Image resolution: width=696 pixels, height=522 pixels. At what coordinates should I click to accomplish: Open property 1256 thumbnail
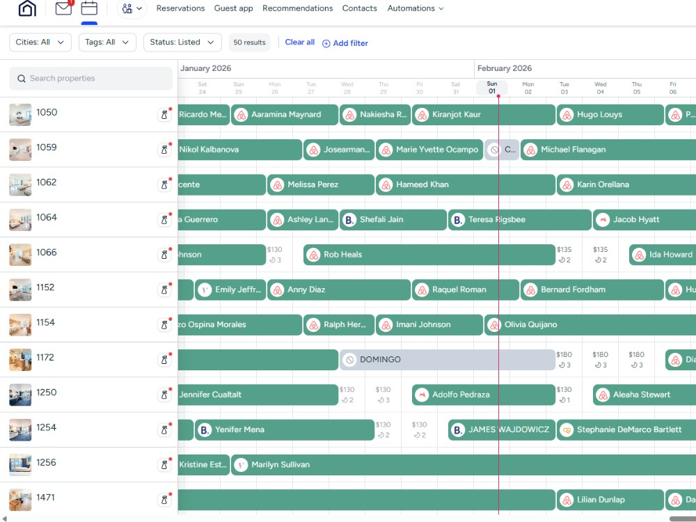[20, 465]
